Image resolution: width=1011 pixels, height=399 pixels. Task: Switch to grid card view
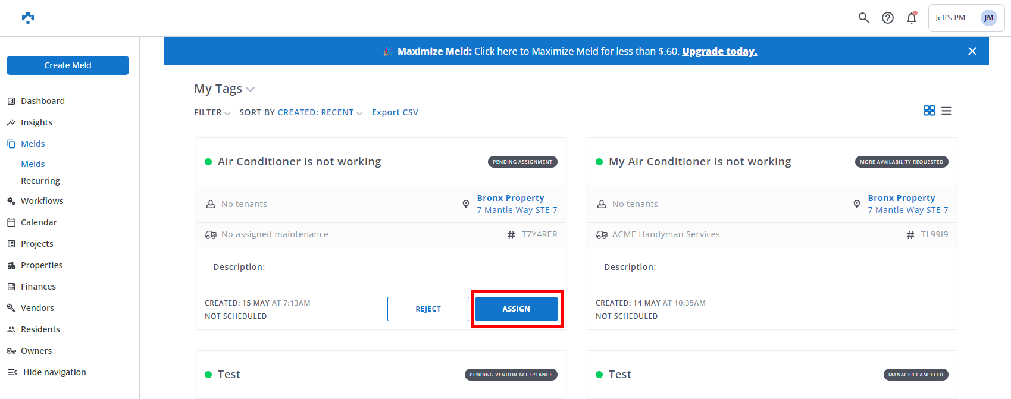pyautogui.click(x=929, y=111)
